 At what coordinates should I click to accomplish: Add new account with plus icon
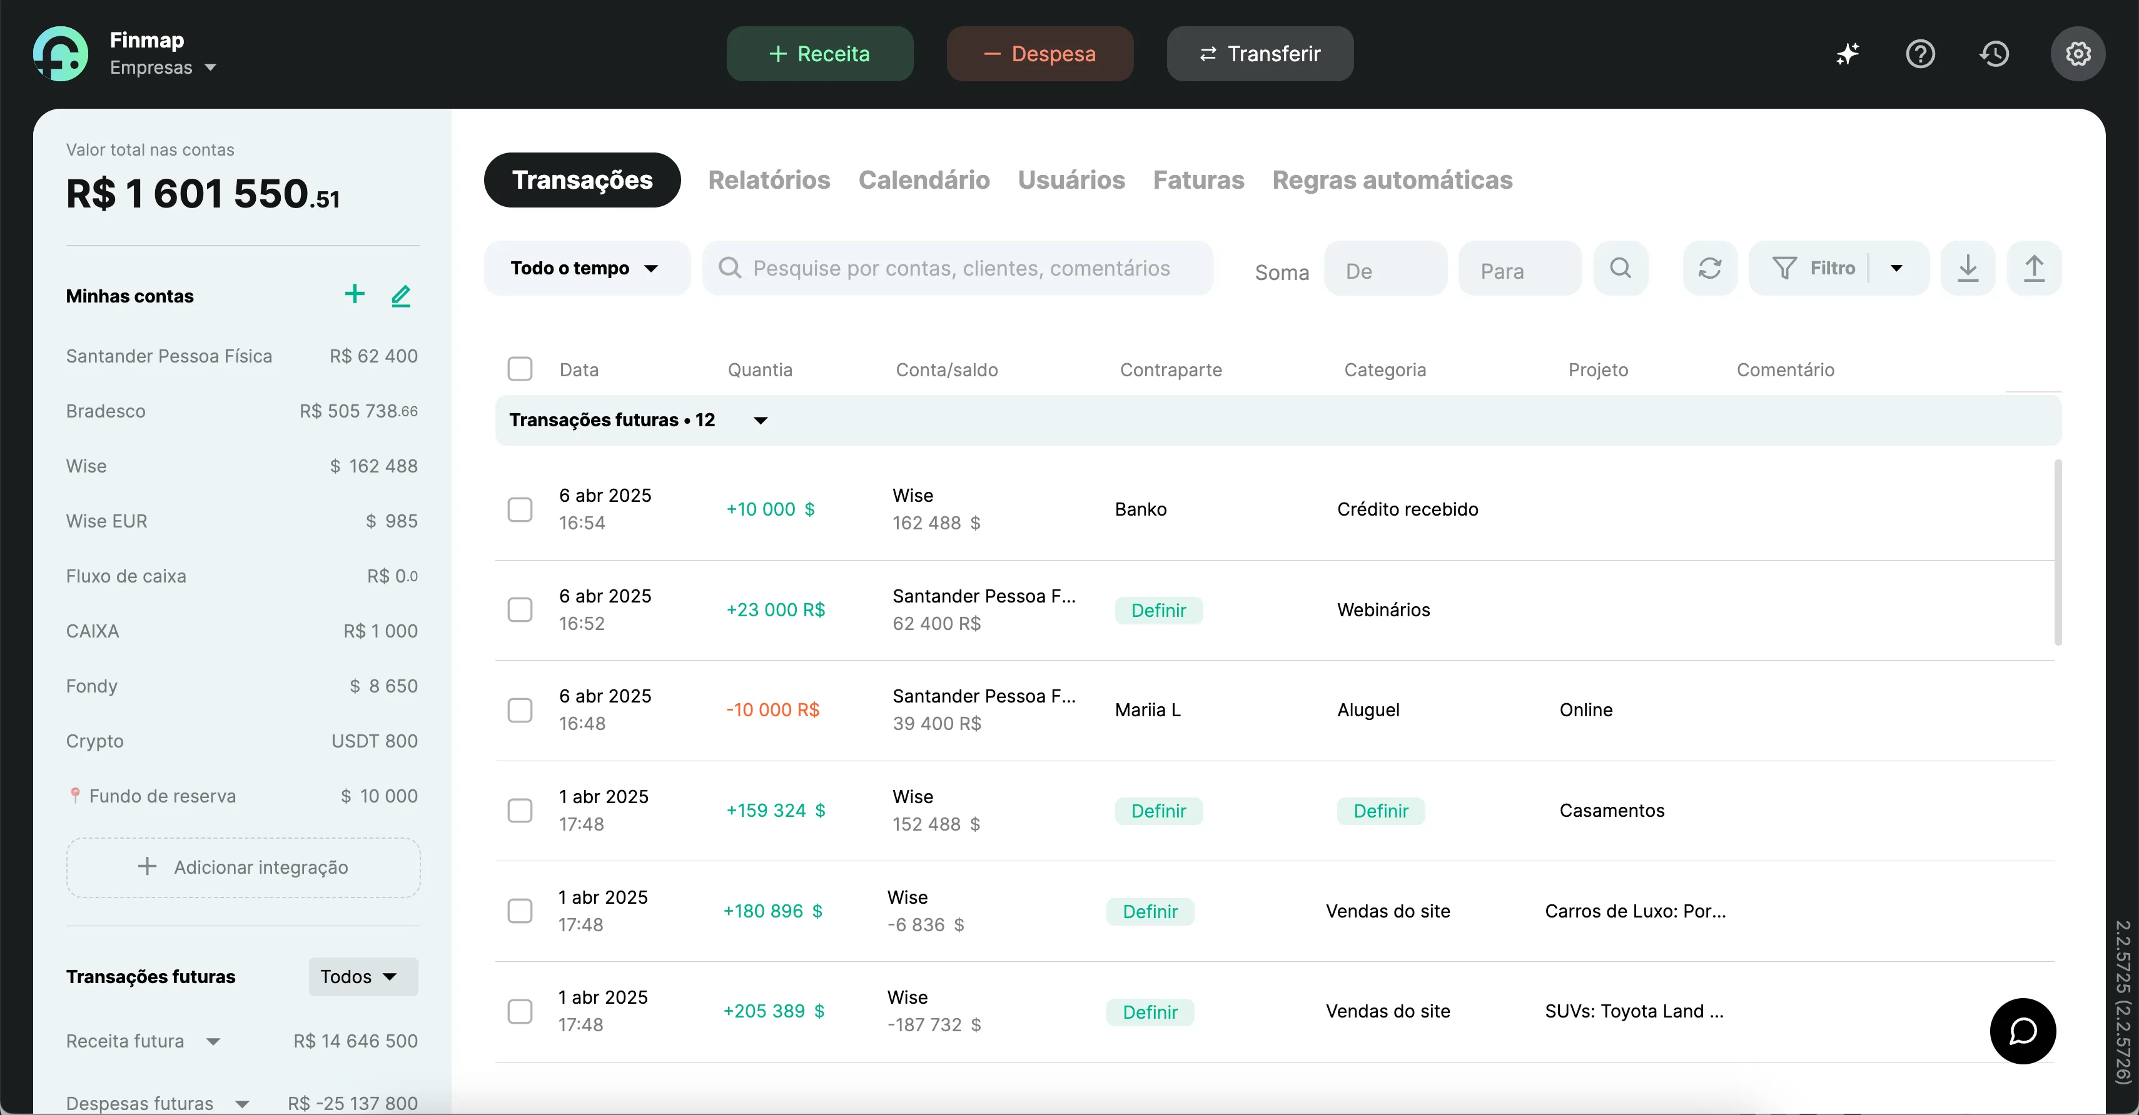(355, 294)
